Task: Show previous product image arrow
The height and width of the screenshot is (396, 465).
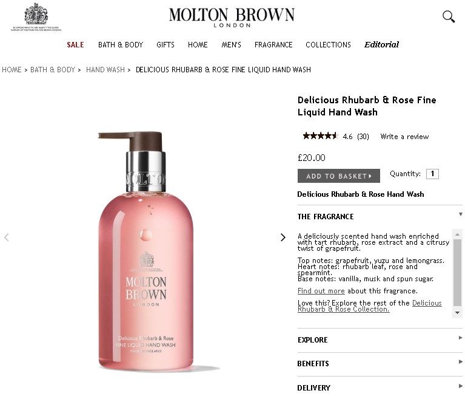Action: click(7, 237)
